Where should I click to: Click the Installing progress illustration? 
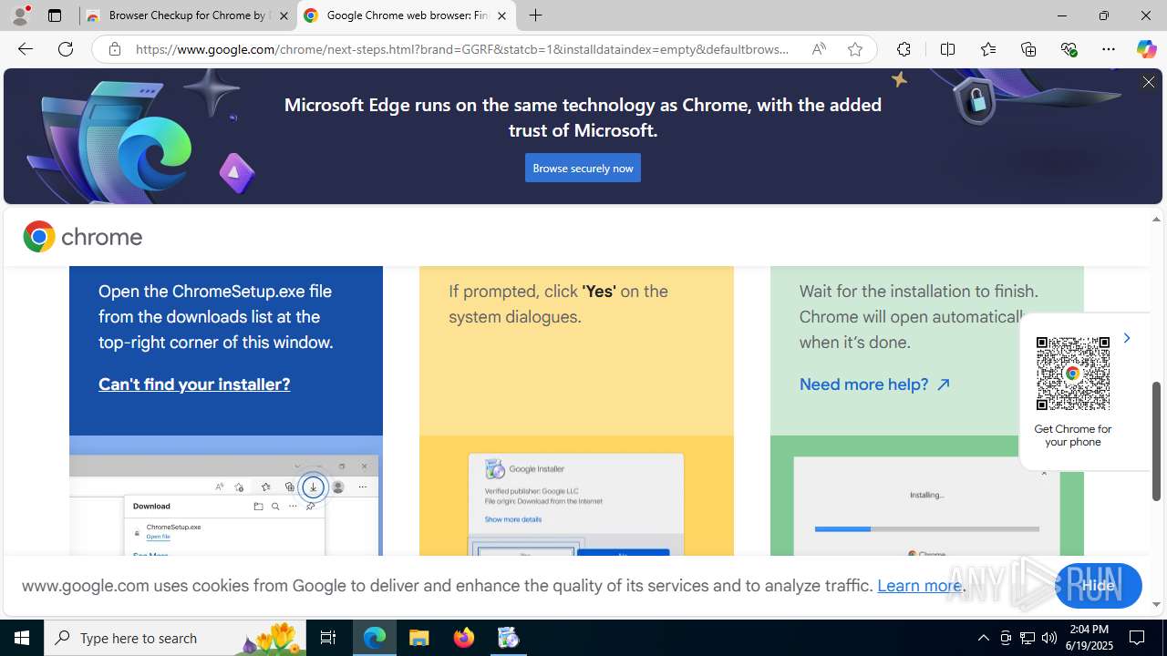[927, 496]
